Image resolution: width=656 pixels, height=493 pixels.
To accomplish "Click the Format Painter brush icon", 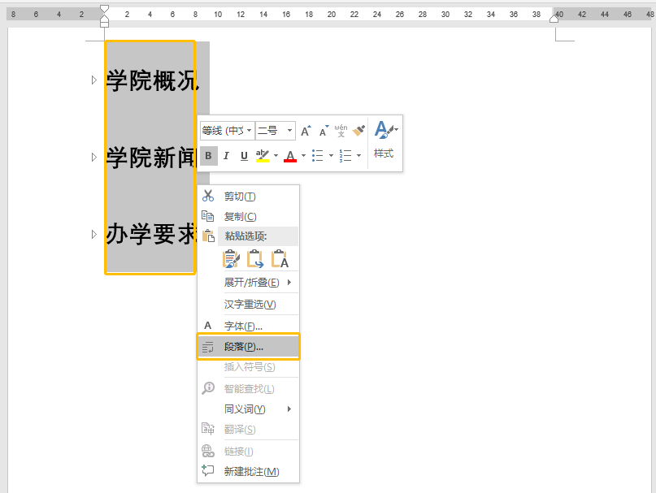I will pyautogui.click(x=358, y=131).
